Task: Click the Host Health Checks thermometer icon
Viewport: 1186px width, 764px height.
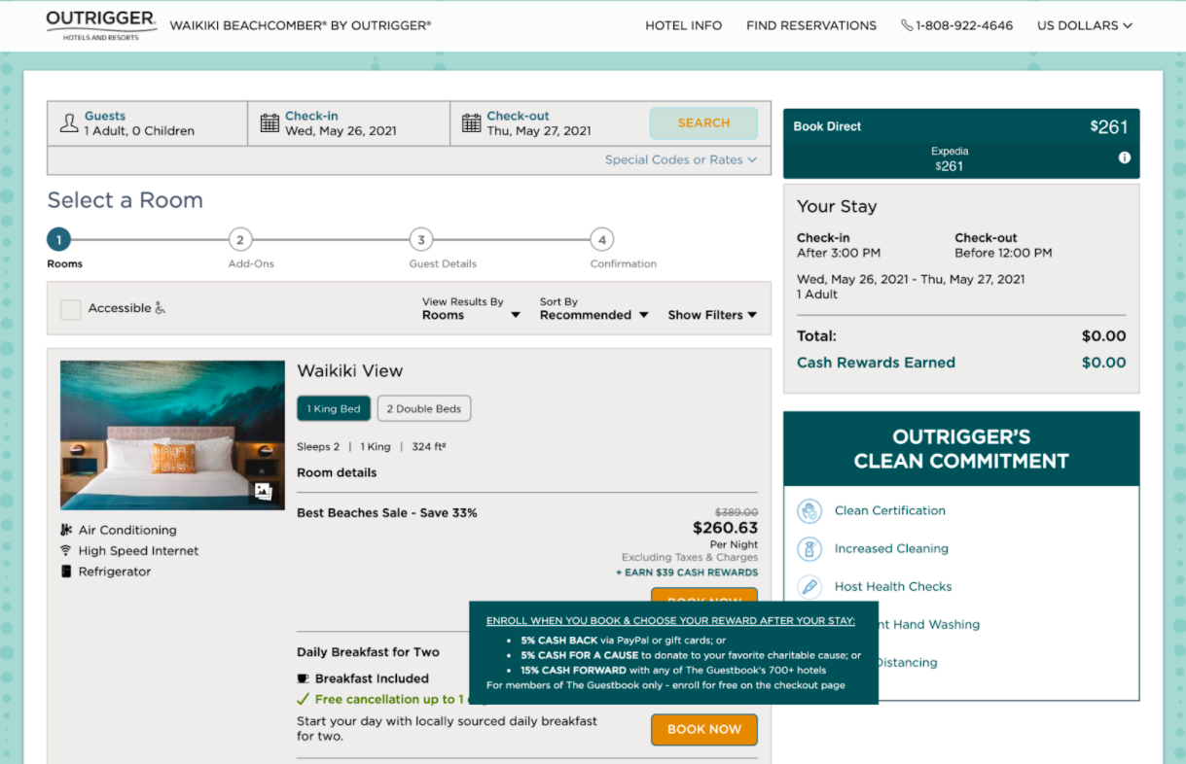Action: coord(809,587)
